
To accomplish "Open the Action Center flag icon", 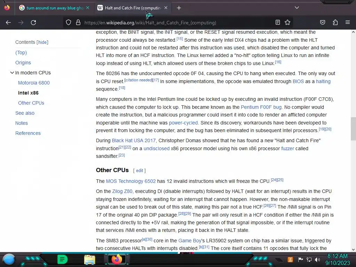I will (300, 259).
